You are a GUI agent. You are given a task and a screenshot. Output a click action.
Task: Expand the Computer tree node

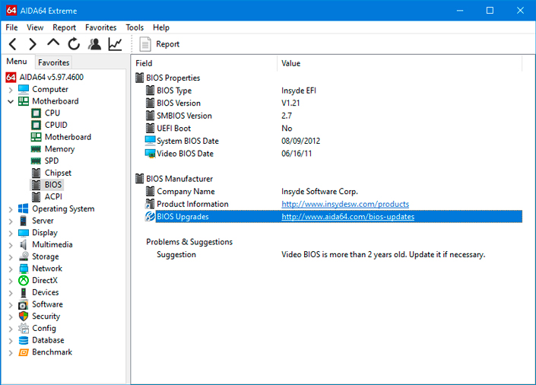click(11, 90)
